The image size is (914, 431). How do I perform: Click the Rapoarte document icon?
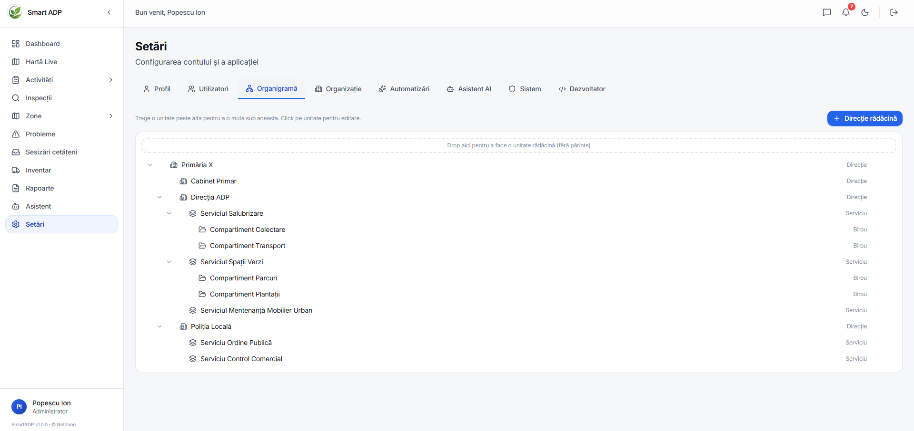click(x=16, y=188)
